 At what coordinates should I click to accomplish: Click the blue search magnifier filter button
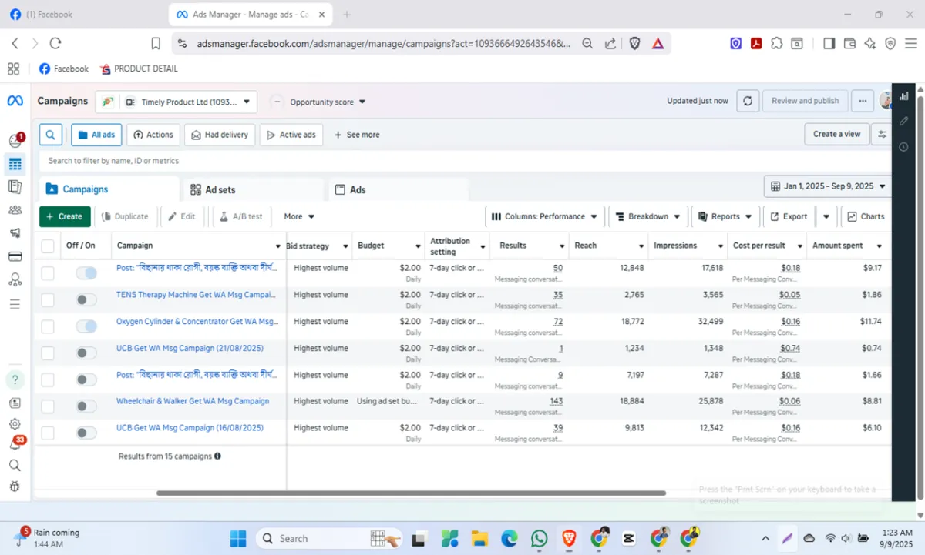point(50,135)
